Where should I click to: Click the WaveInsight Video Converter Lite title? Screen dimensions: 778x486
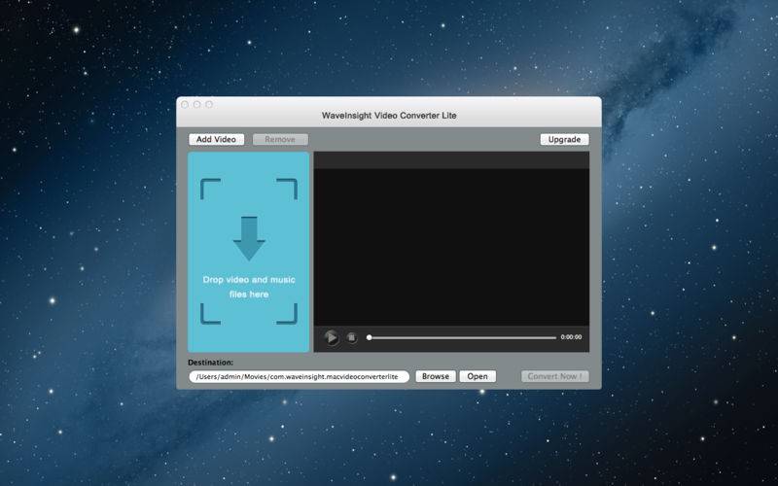389,116
